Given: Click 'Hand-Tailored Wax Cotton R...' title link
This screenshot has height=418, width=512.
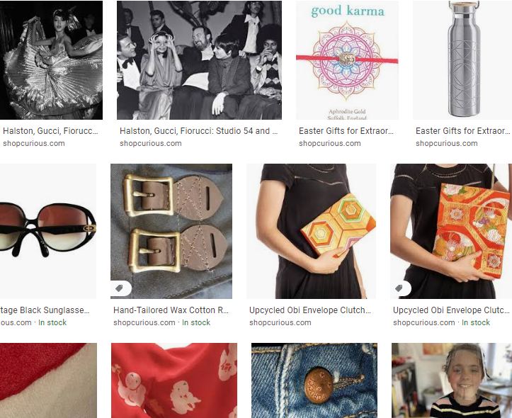Looking at the screenshot, I should click(x=171, y=310).
